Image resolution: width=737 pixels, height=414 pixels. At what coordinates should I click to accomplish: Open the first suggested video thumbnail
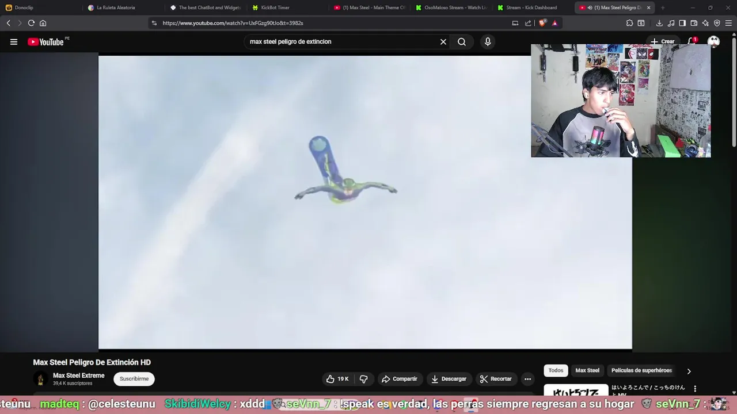point(576,390)
